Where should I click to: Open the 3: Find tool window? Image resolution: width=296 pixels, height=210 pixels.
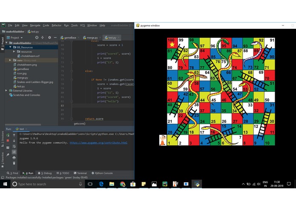[x=12, y=173]
